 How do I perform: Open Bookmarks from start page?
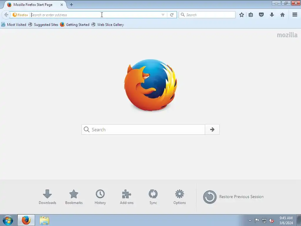(x=74, y=197)
